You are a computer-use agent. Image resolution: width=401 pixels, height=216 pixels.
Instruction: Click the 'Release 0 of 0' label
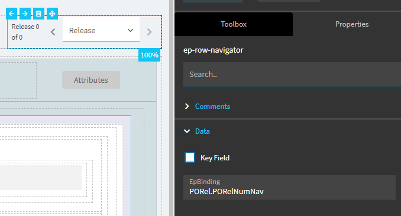click(x=25, y=32)
